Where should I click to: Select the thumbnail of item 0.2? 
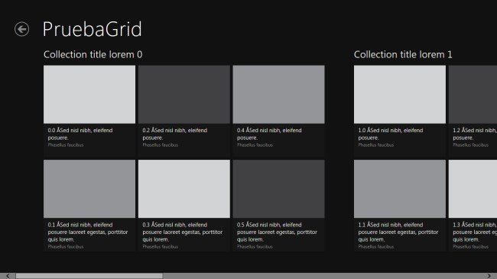(x=184, y=95)
